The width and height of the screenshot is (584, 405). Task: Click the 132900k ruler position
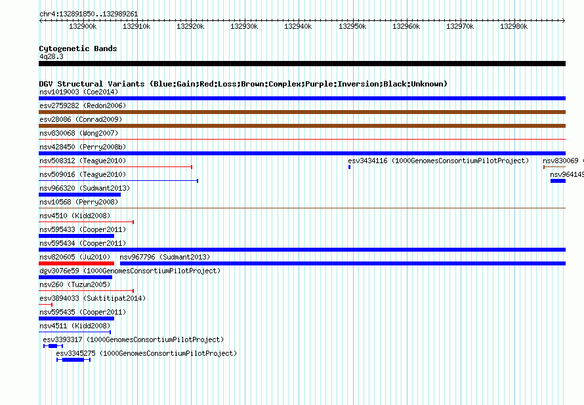point(83,26)
